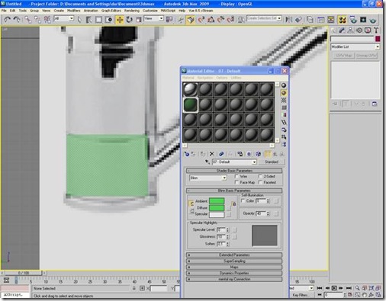Click the Reset Map/Material (X) icon
386x301 pixels.
click(211, 154)
